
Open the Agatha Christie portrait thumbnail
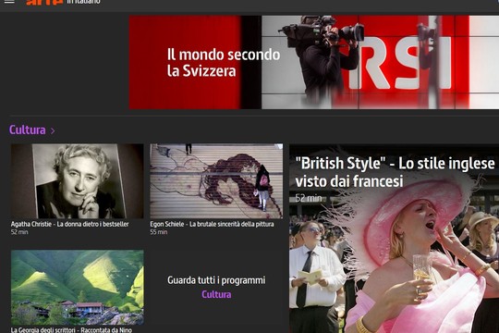[x=78, y=181]
